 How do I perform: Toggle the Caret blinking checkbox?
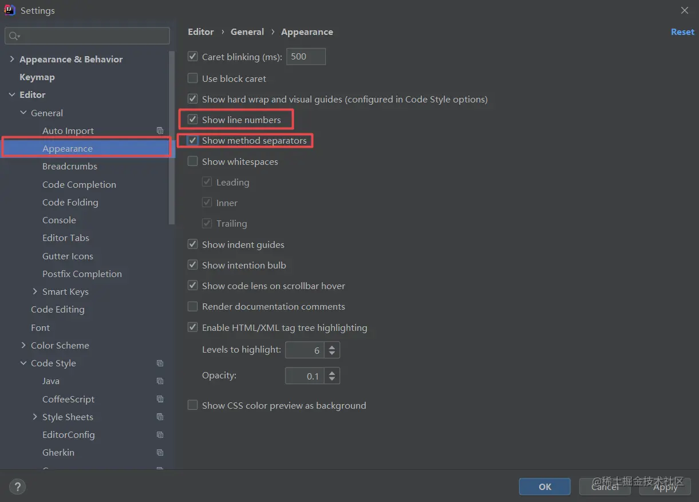pos(193,57)
